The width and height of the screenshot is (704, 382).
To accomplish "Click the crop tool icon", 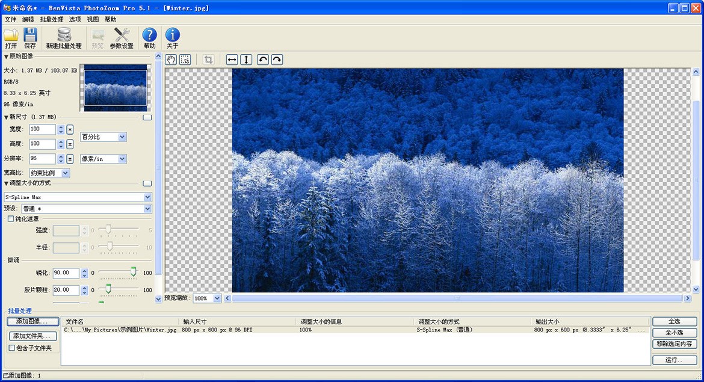I will click(x=208, y=60).
